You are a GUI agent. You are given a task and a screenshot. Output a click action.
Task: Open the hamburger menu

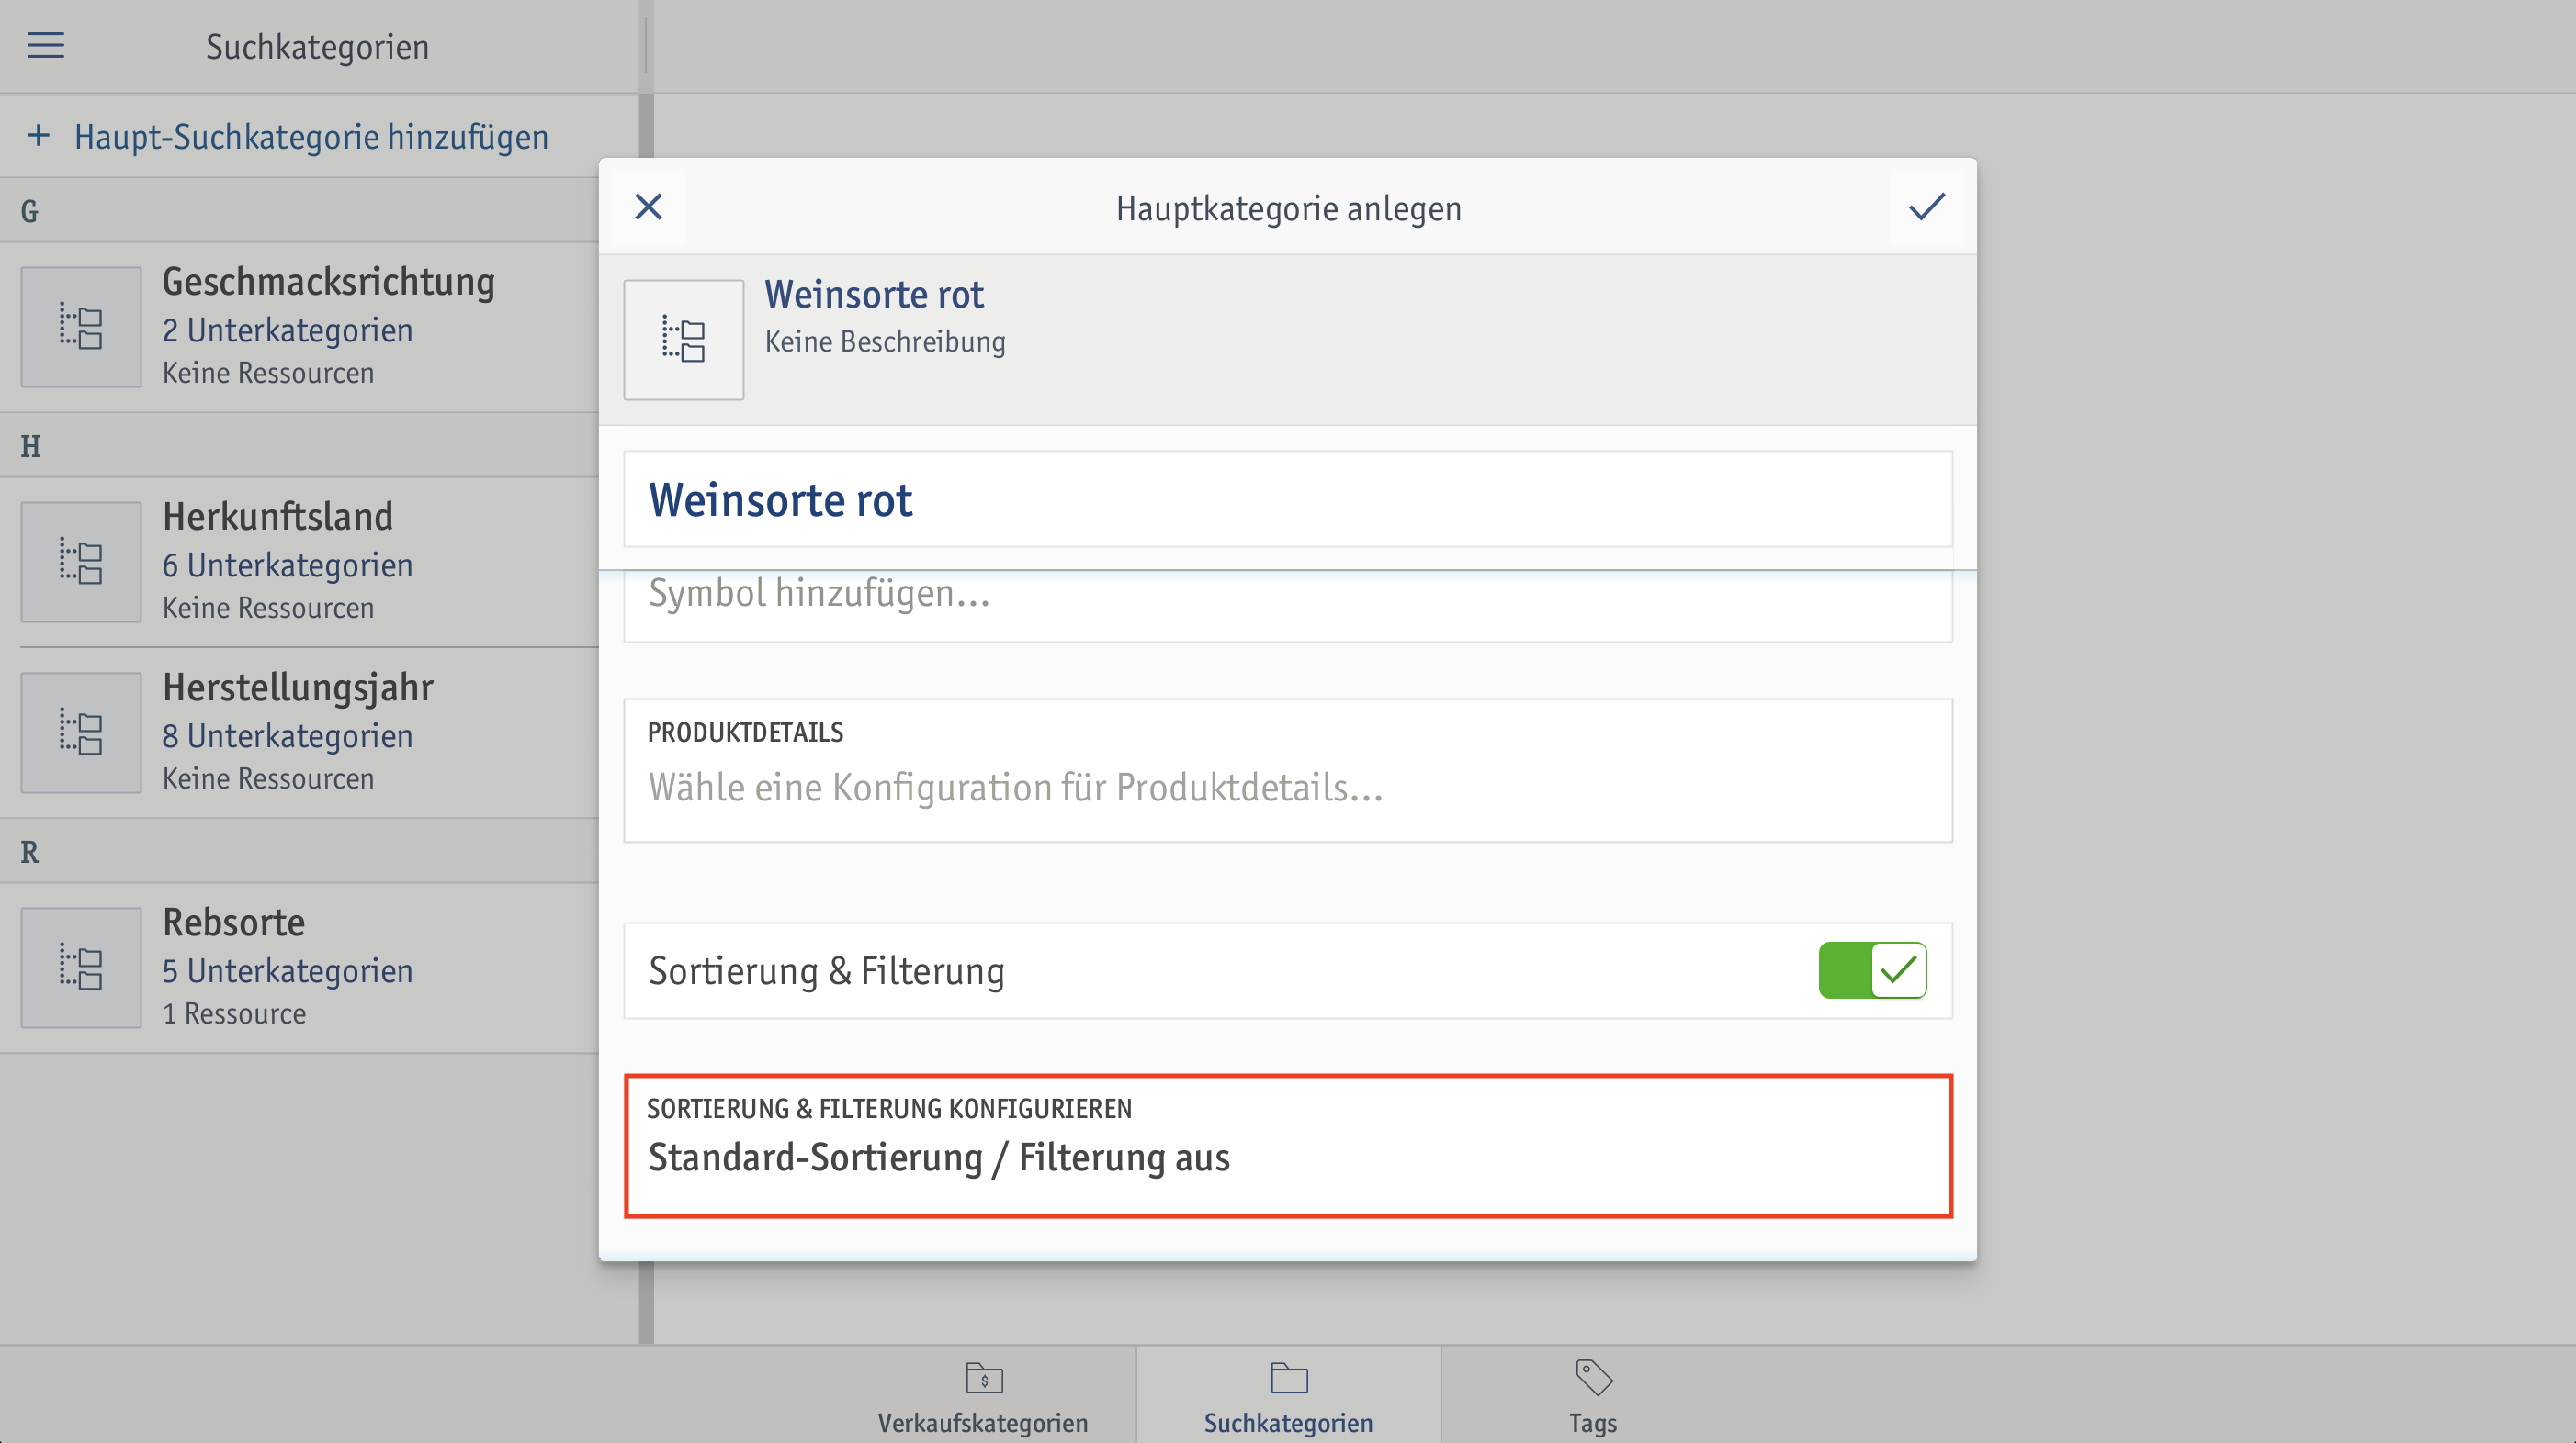click(45, 45)
